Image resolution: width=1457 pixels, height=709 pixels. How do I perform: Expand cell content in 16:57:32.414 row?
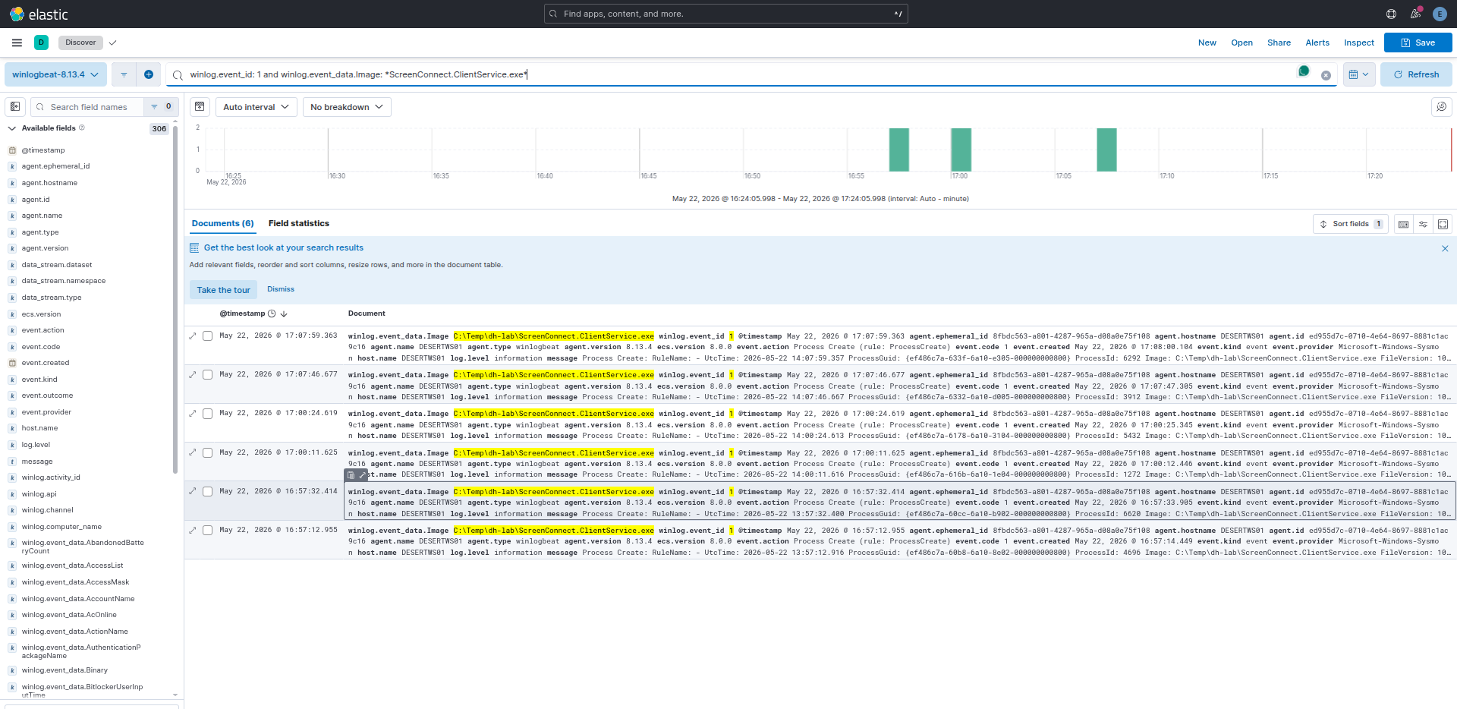click(x=362, y=475)
